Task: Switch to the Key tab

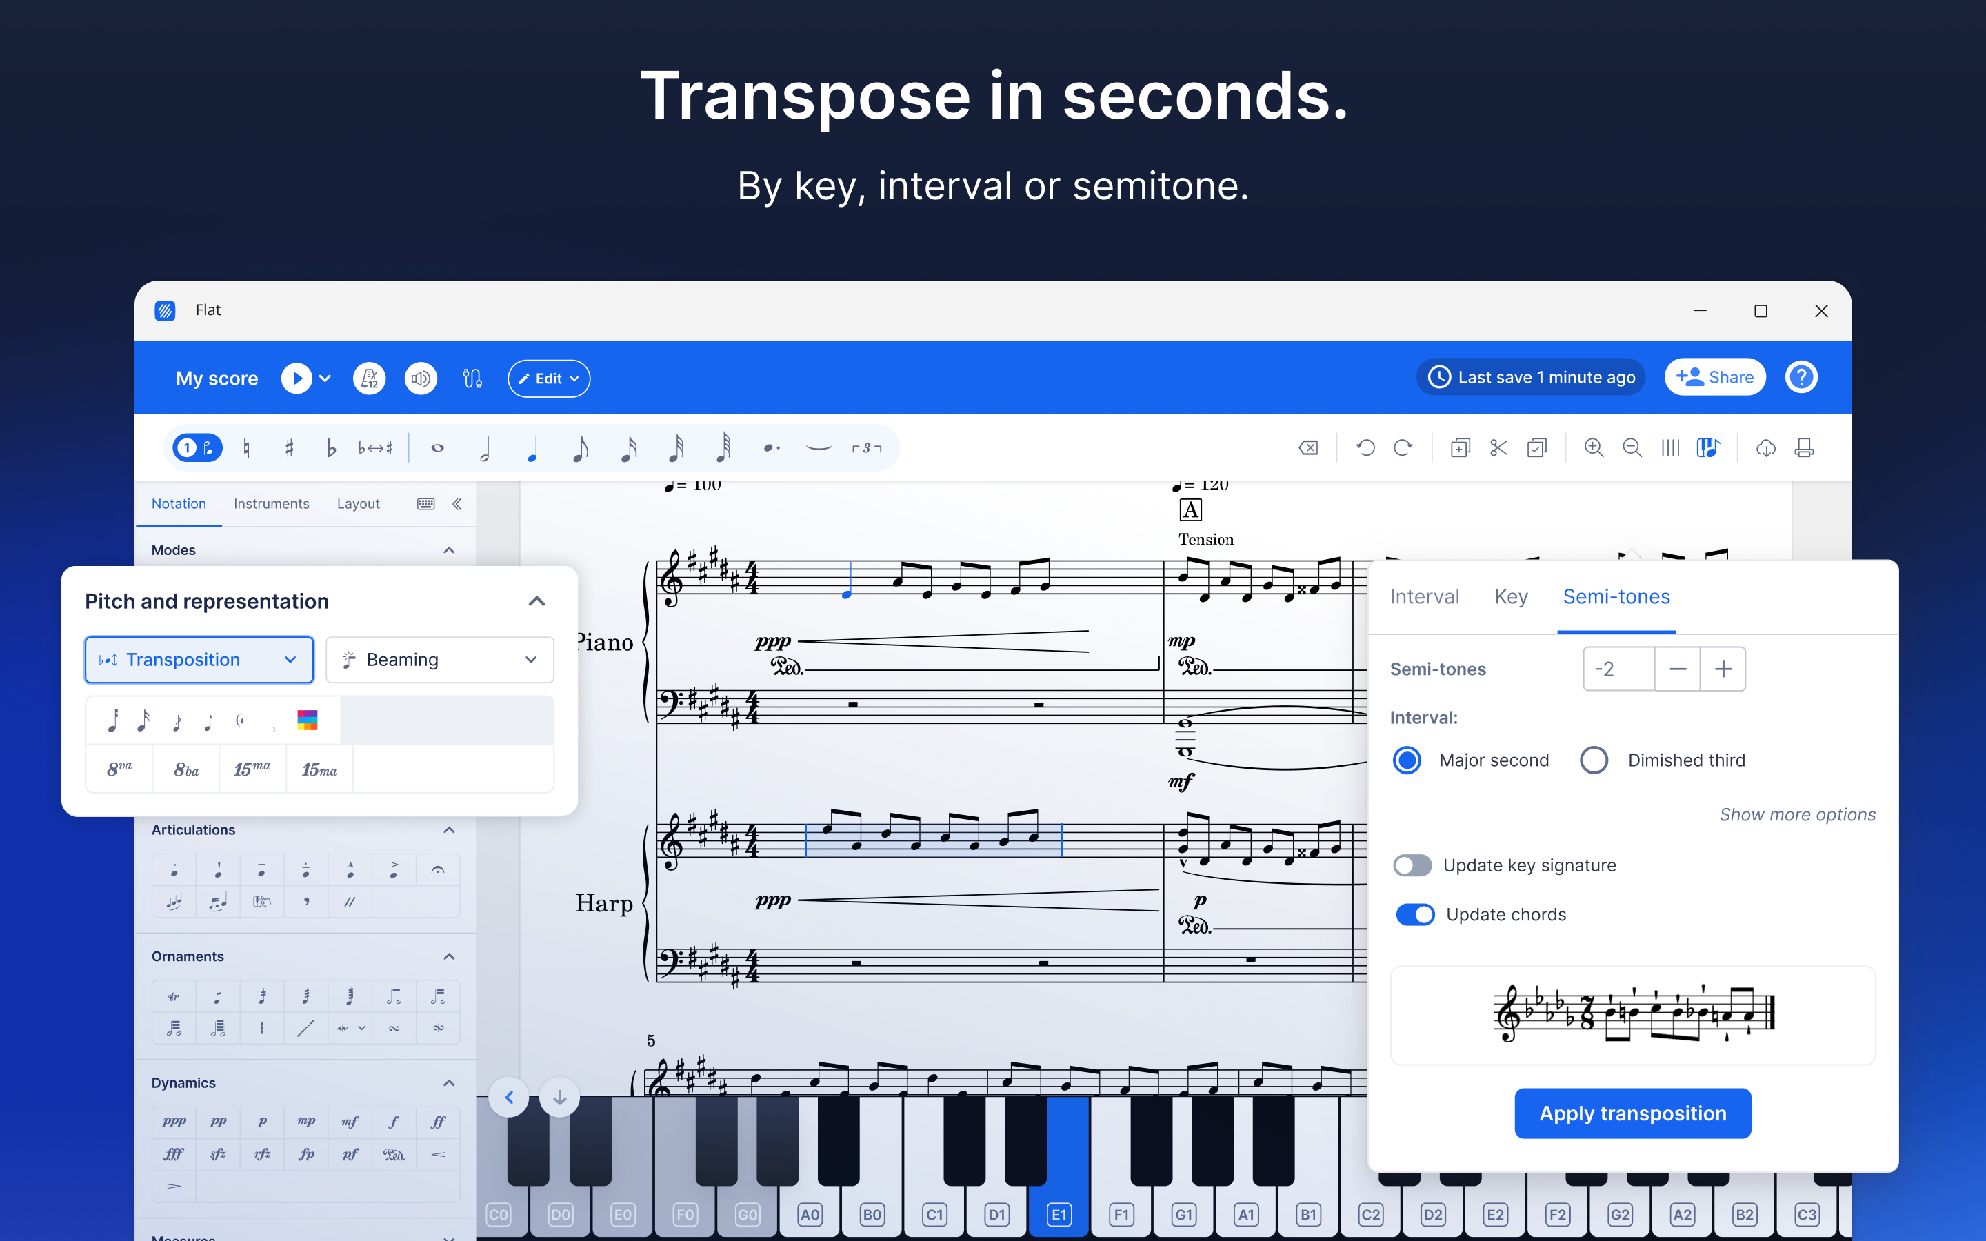Action: pos(1511,596)
